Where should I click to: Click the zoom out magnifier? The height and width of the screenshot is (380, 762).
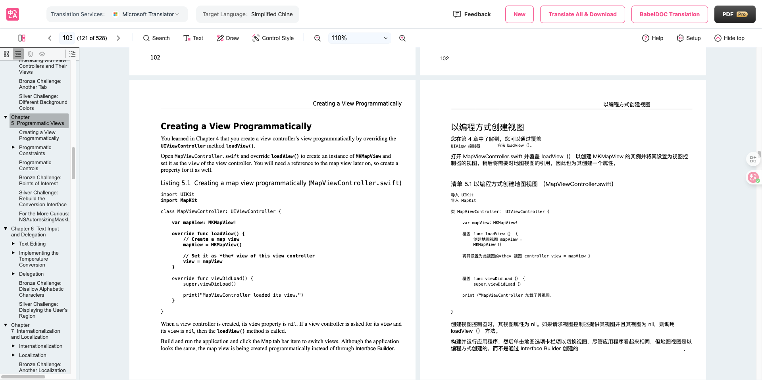[317, 38]
